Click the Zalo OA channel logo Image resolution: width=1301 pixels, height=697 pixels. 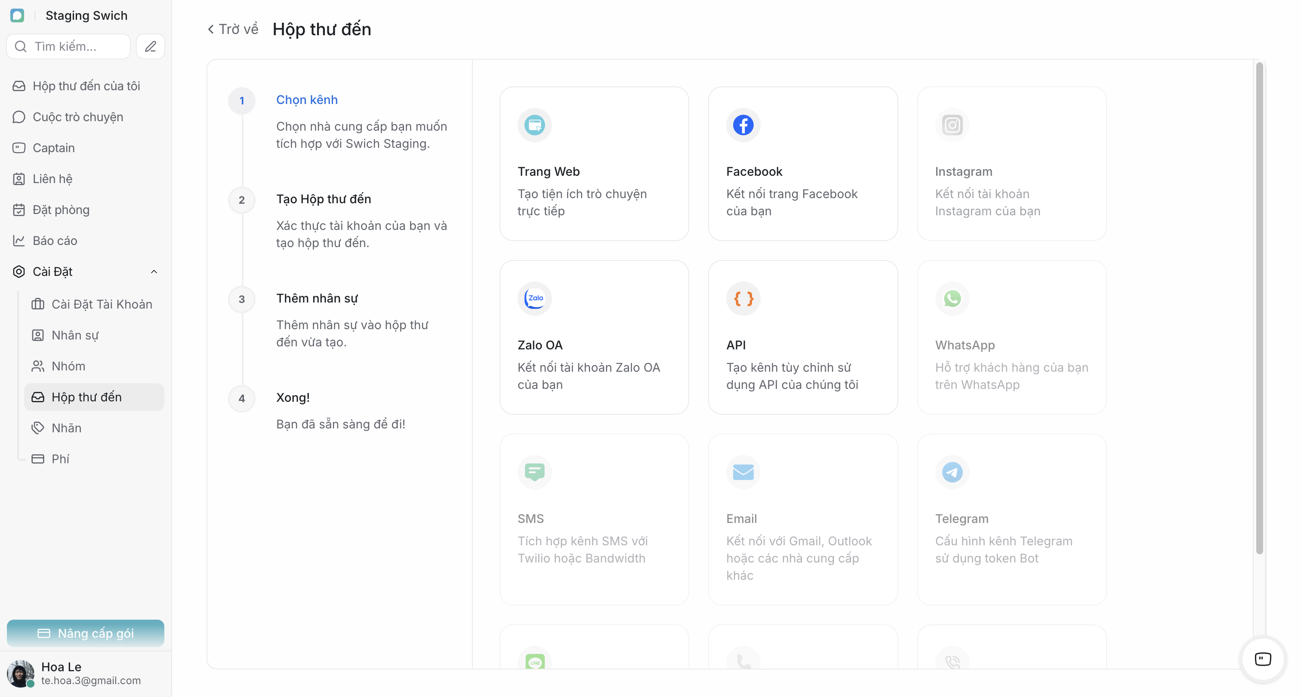[x=534, y=299]
